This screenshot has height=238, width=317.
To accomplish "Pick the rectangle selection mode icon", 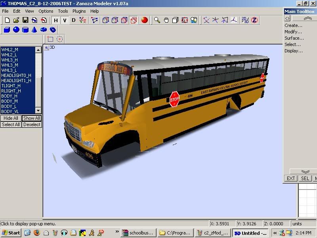I will 50,39.
